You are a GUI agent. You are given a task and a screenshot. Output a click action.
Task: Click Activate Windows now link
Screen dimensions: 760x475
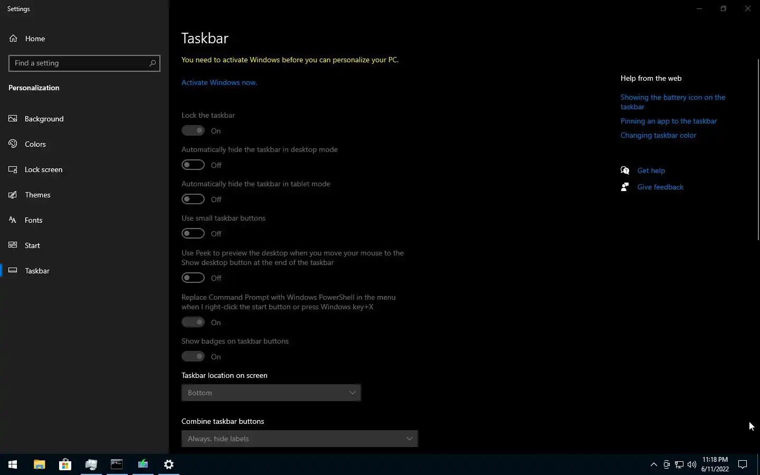[220, 82]
